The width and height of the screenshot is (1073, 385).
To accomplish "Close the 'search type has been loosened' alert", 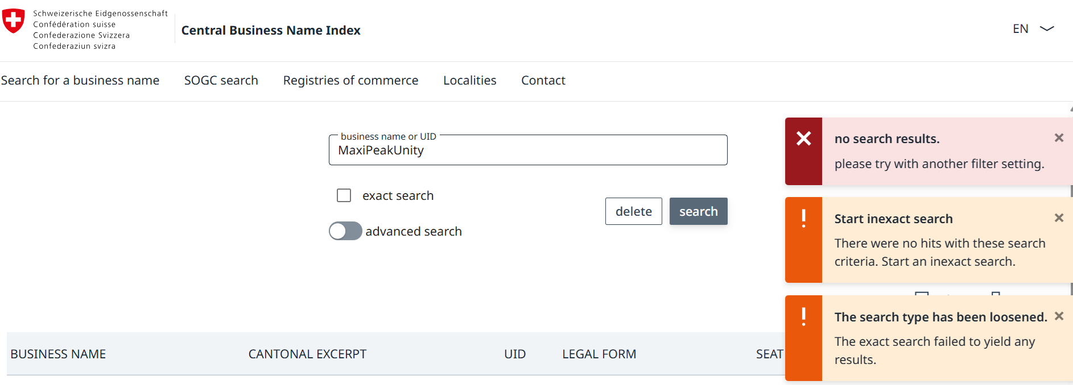I will (x=1058, y=316).
